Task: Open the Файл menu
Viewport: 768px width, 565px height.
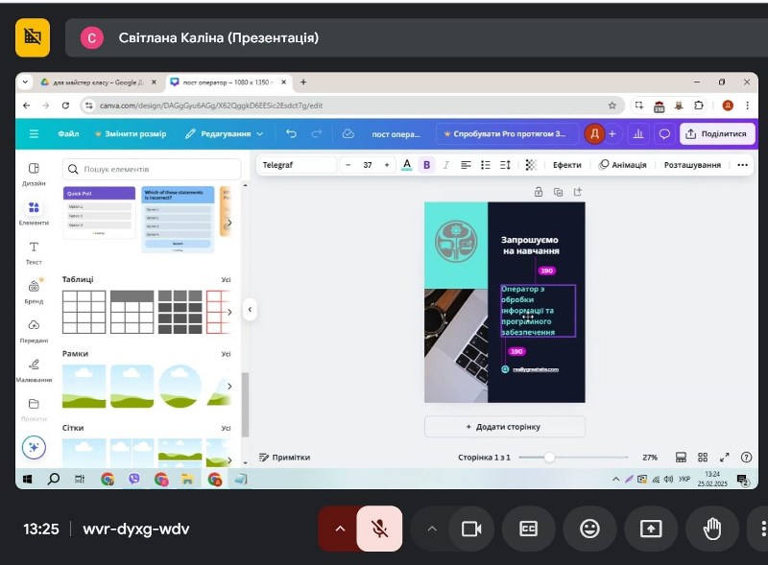Action: click(68, 133)
